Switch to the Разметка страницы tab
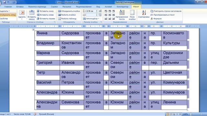Viewport: 207px width, 116px height. tap(37, 6)
